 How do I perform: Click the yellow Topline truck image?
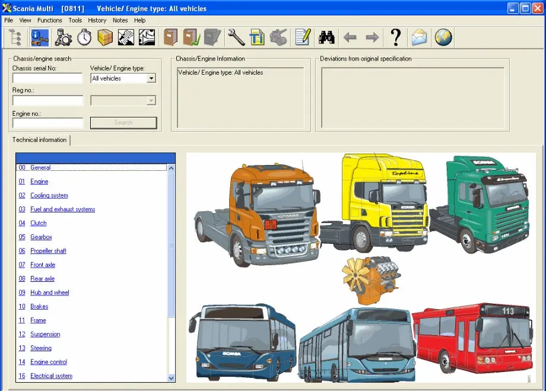click(x=374, y=203)
